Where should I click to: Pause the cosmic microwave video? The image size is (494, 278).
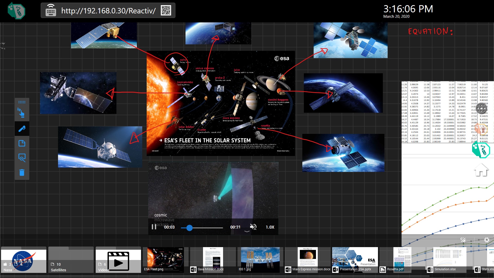point(154,227)
